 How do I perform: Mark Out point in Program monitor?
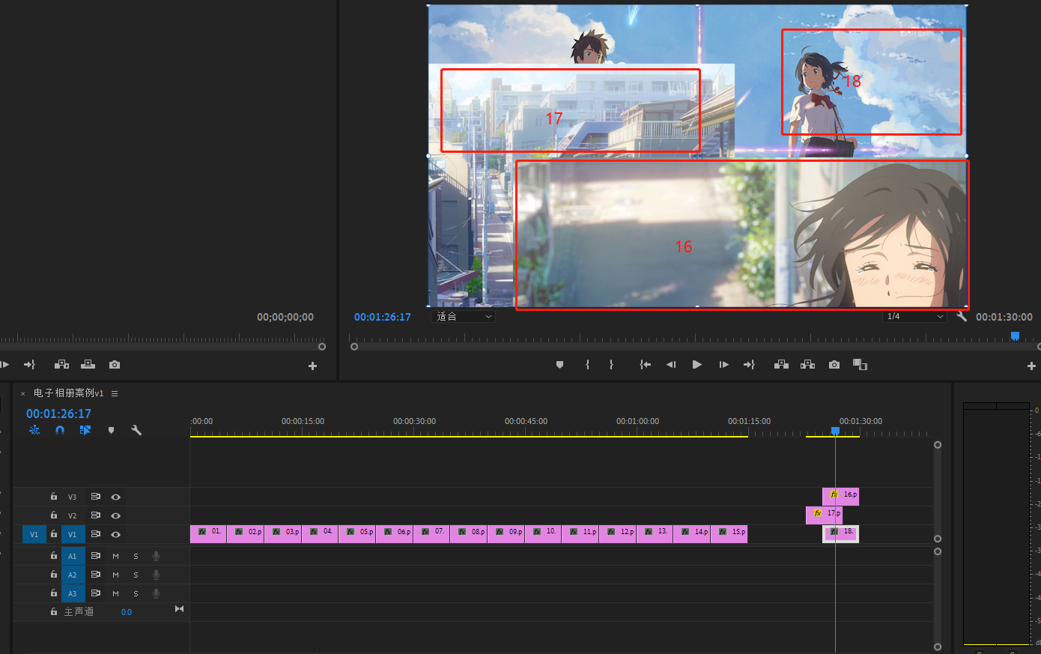pos(611,365)
